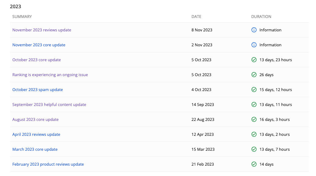Click info icon for November reviews update

pos(254,30)
